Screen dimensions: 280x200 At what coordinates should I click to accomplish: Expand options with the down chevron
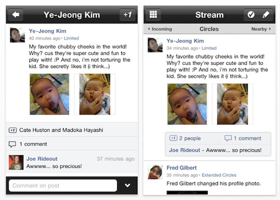pos(127,186)
